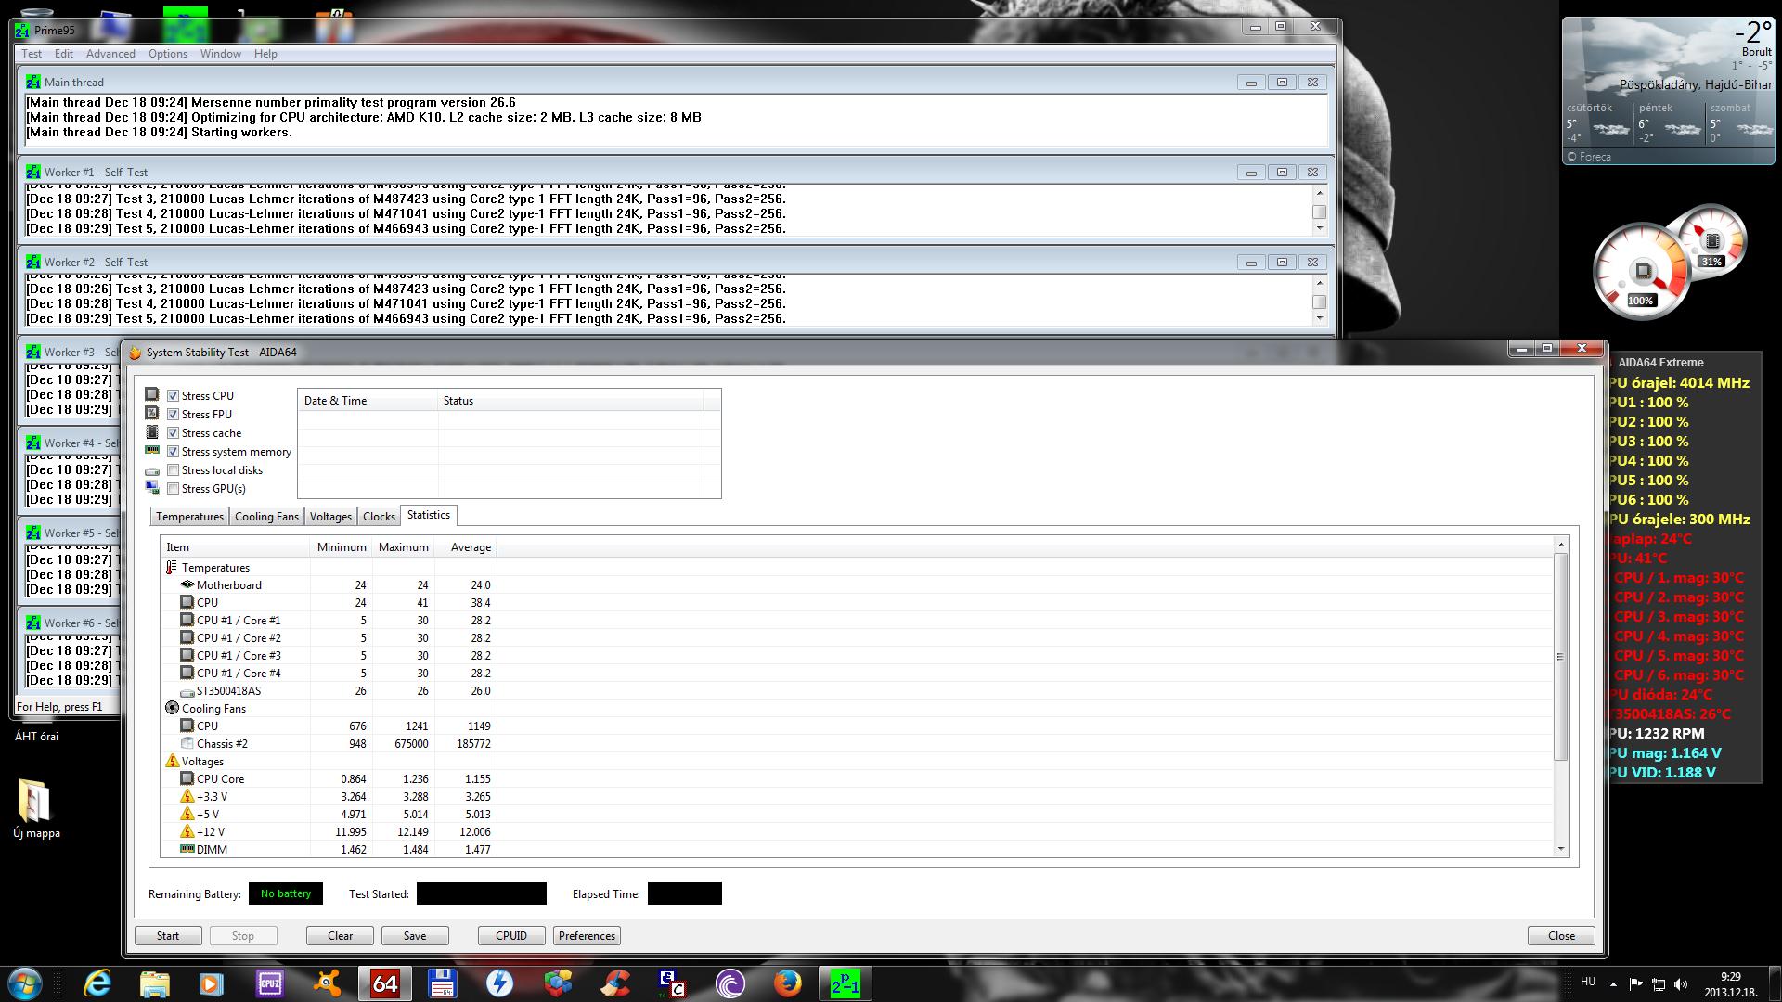Open the lightning bolt taskbar app
This screenshot has width=1782, height=1002.
(499, 983)
